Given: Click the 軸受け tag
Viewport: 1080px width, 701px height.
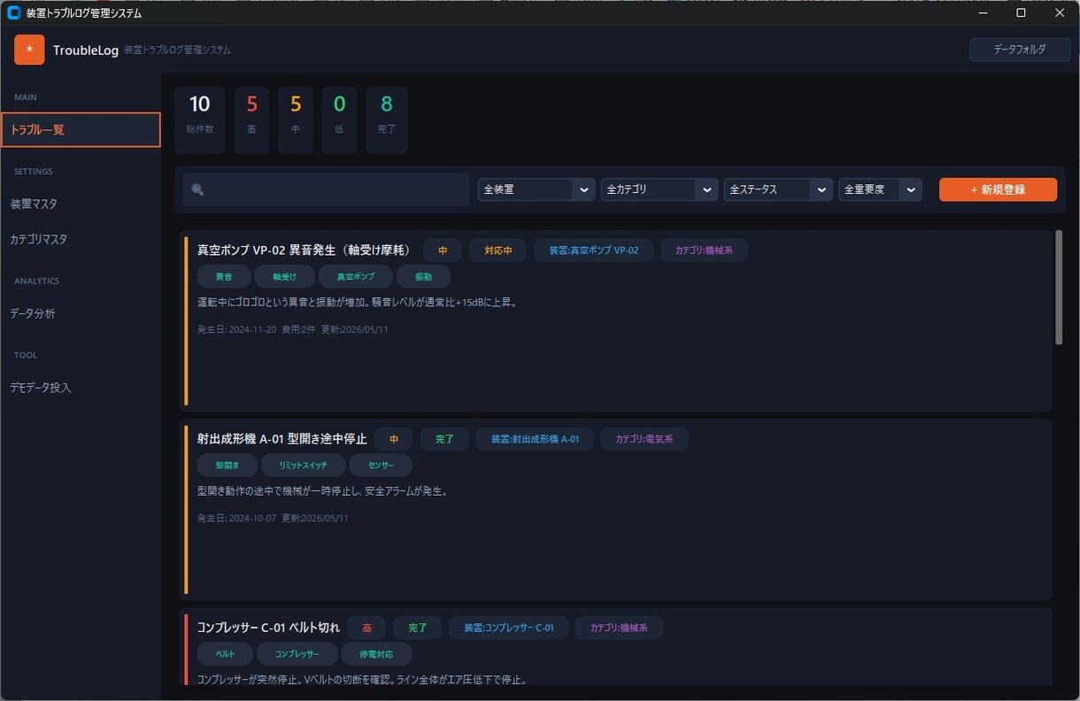Looking at the screenshot, I should 284,277.
